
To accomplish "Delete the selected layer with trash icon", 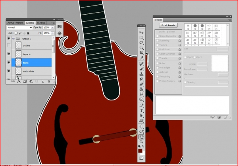I will pos(49,81).
